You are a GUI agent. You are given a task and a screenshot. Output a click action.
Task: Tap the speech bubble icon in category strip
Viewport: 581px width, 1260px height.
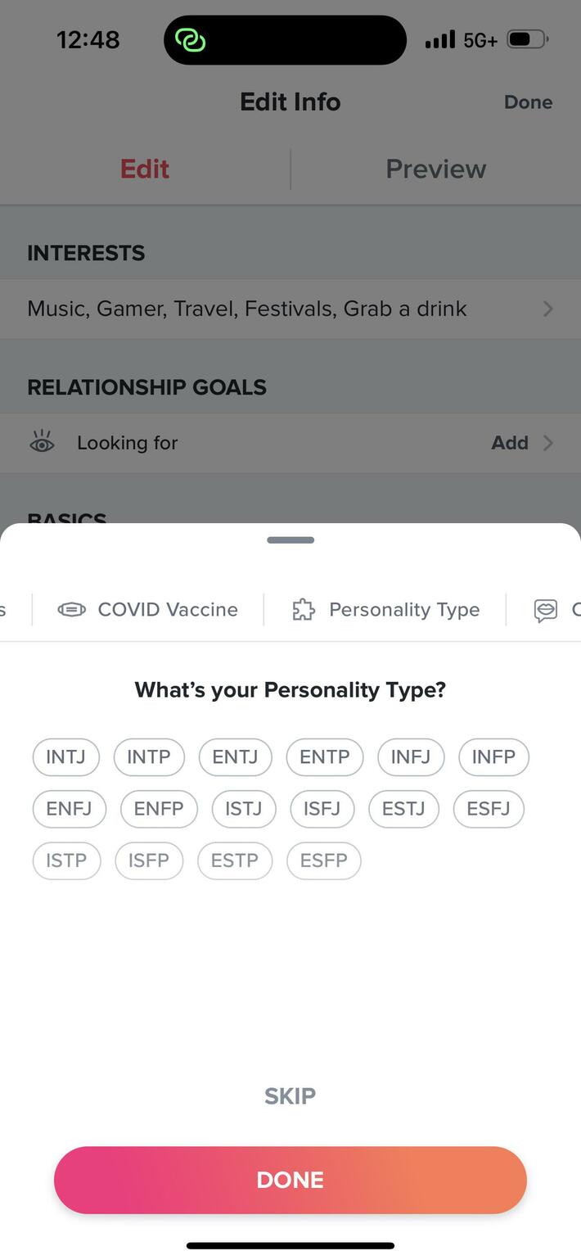[545, 611]
